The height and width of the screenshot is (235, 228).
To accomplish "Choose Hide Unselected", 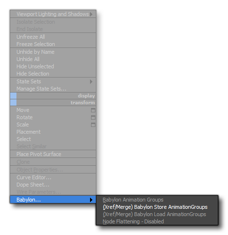I will (x=53, y=66).
